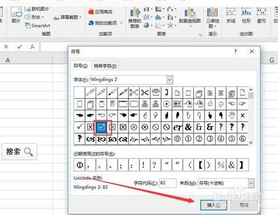Select the circled zero ⓪ symbol
The height and width of the screenshot is (215, 278).
177,139
